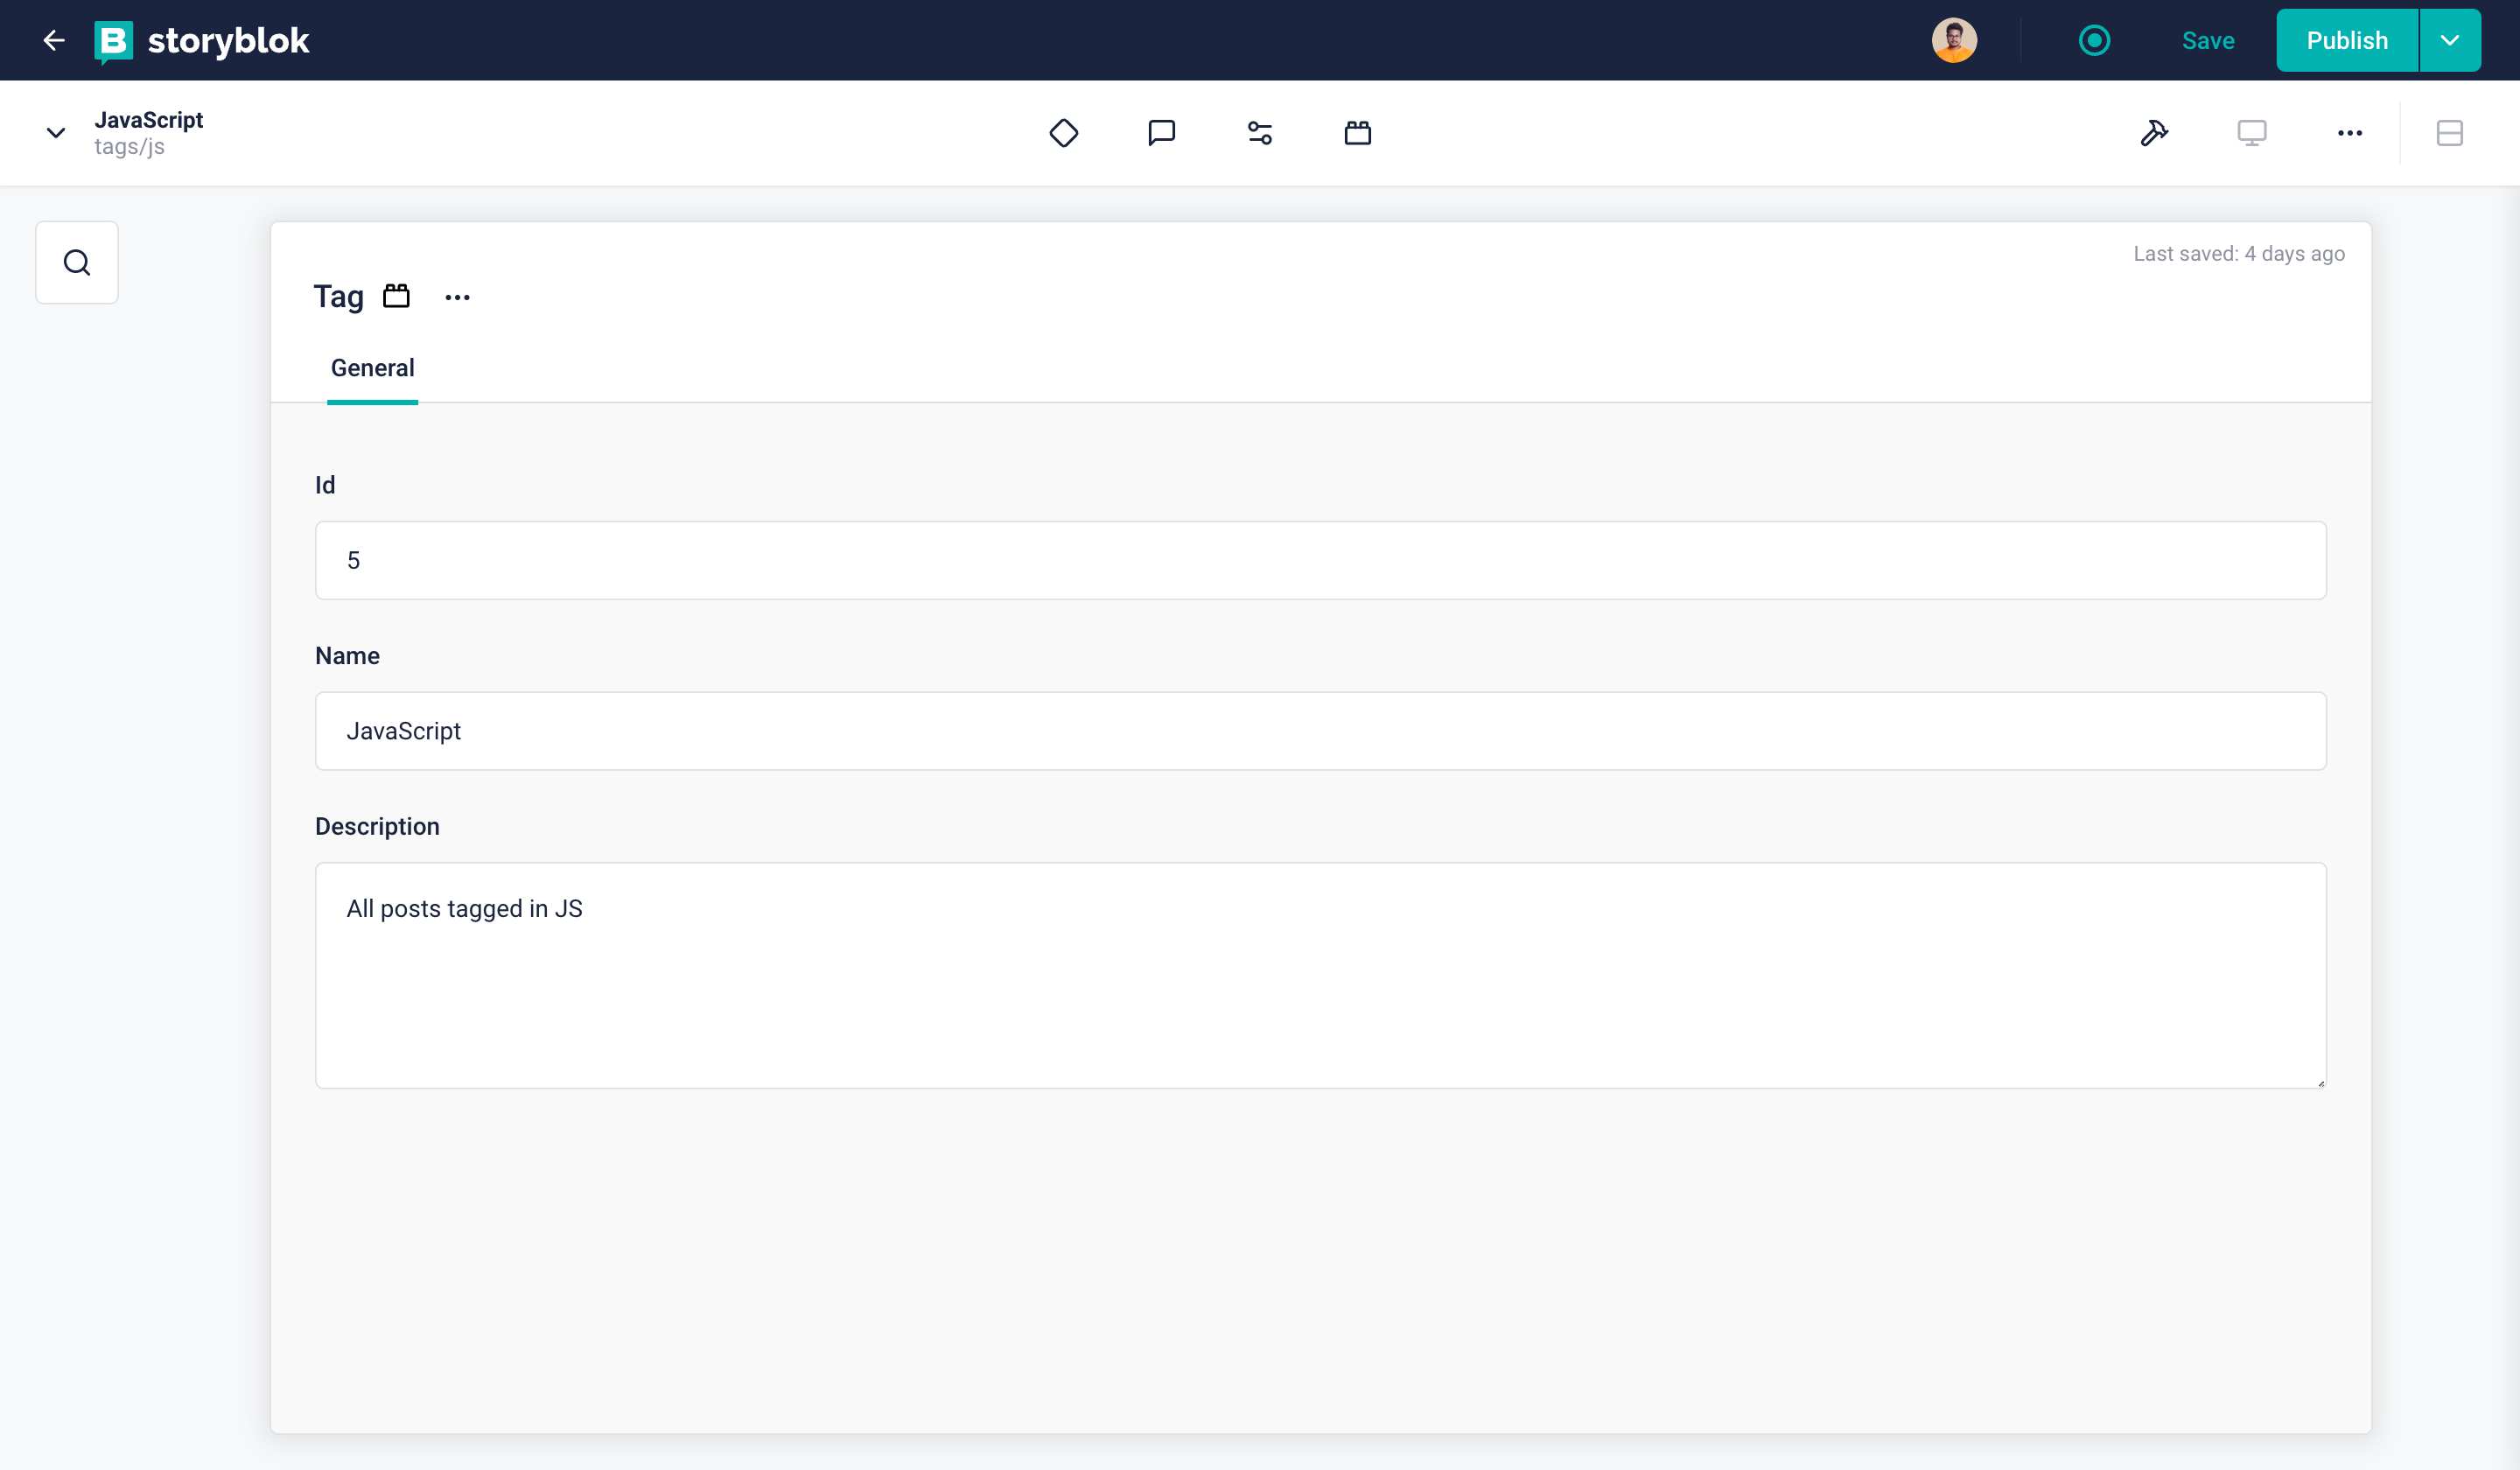Open the config sliders icon
Viewport: 2520px width, 1470px height.
1259,133
